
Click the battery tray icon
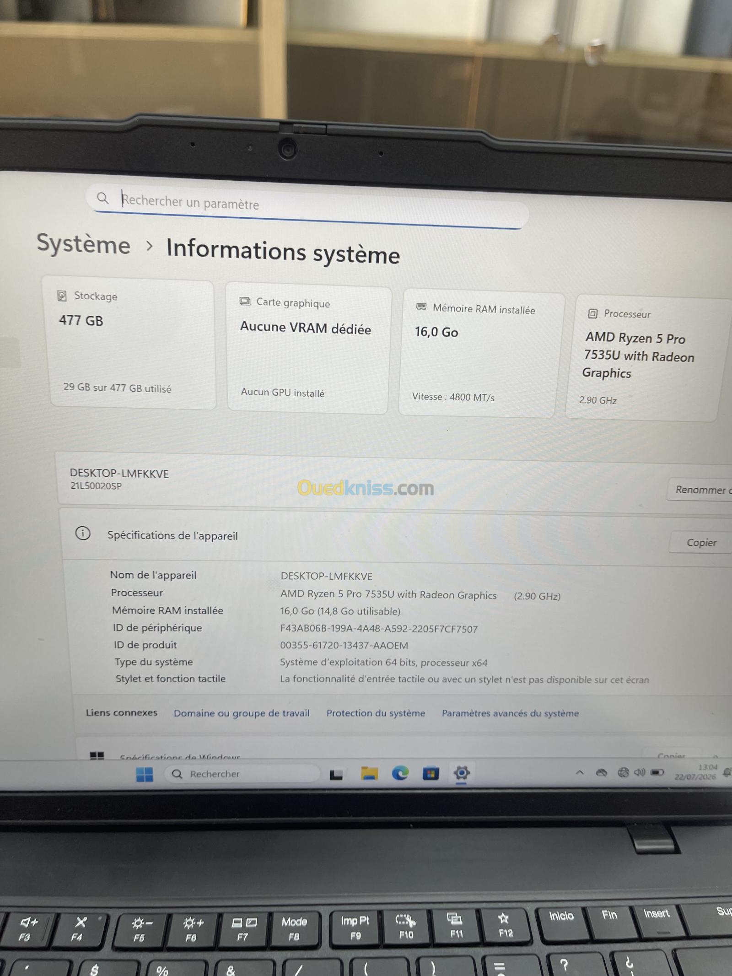coord(657,772)
